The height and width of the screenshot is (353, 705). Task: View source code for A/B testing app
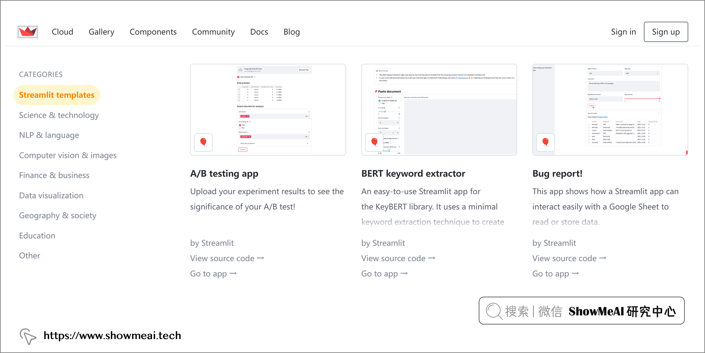[x=227, y=258]
